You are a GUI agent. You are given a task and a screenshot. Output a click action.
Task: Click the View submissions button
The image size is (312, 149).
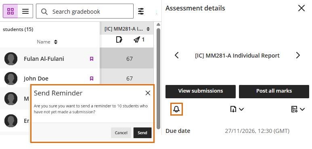(x=201, y=91)
